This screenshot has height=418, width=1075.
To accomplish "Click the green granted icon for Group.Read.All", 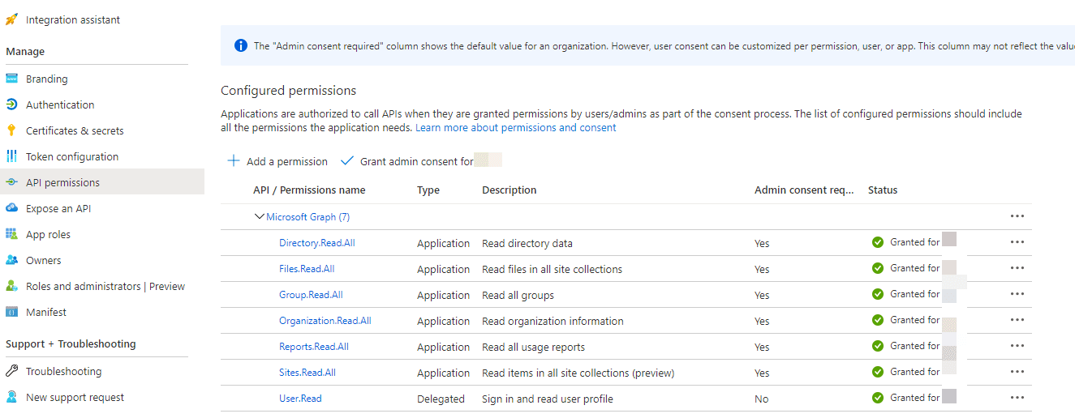I will coord(878,294).
